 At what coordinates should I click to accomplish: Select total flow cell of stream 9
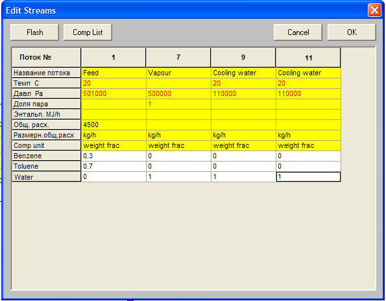pos(243,125)
